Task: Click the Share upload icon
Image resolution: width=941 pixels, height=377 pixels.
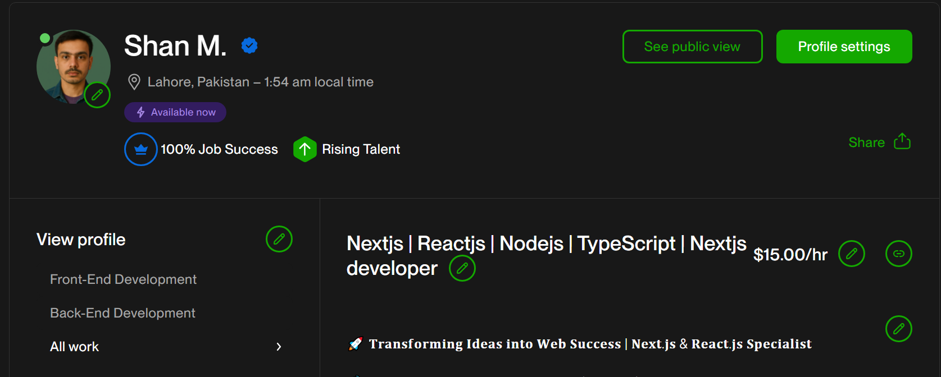Action: click(x=902, y=141)
